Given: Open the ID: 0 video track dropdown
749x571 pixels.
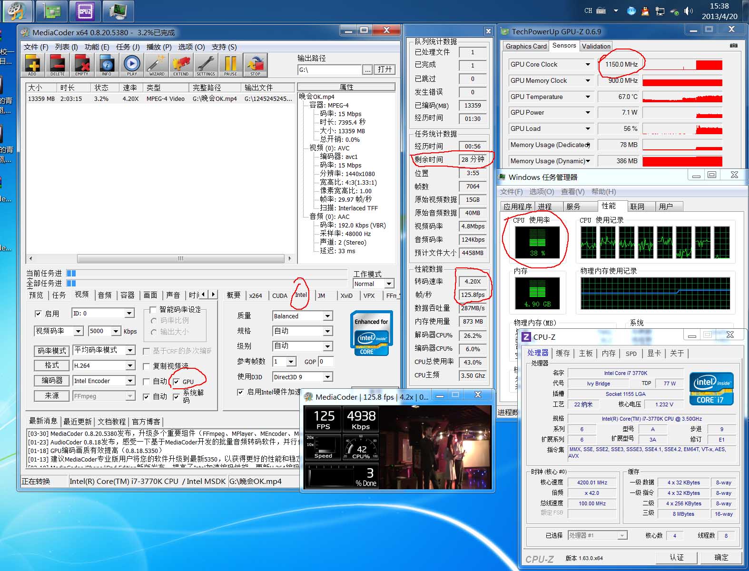Looking at the screenshot, I should click(x=103, y=313).
